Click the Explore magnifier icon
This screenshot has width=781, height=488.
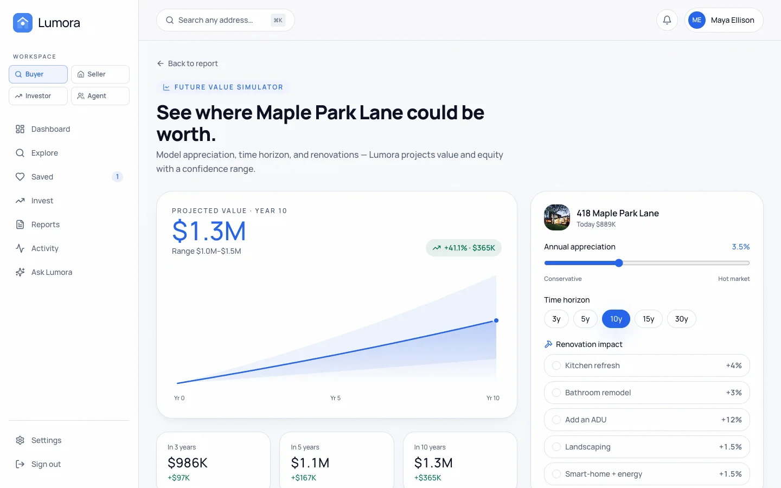[20, 153]
